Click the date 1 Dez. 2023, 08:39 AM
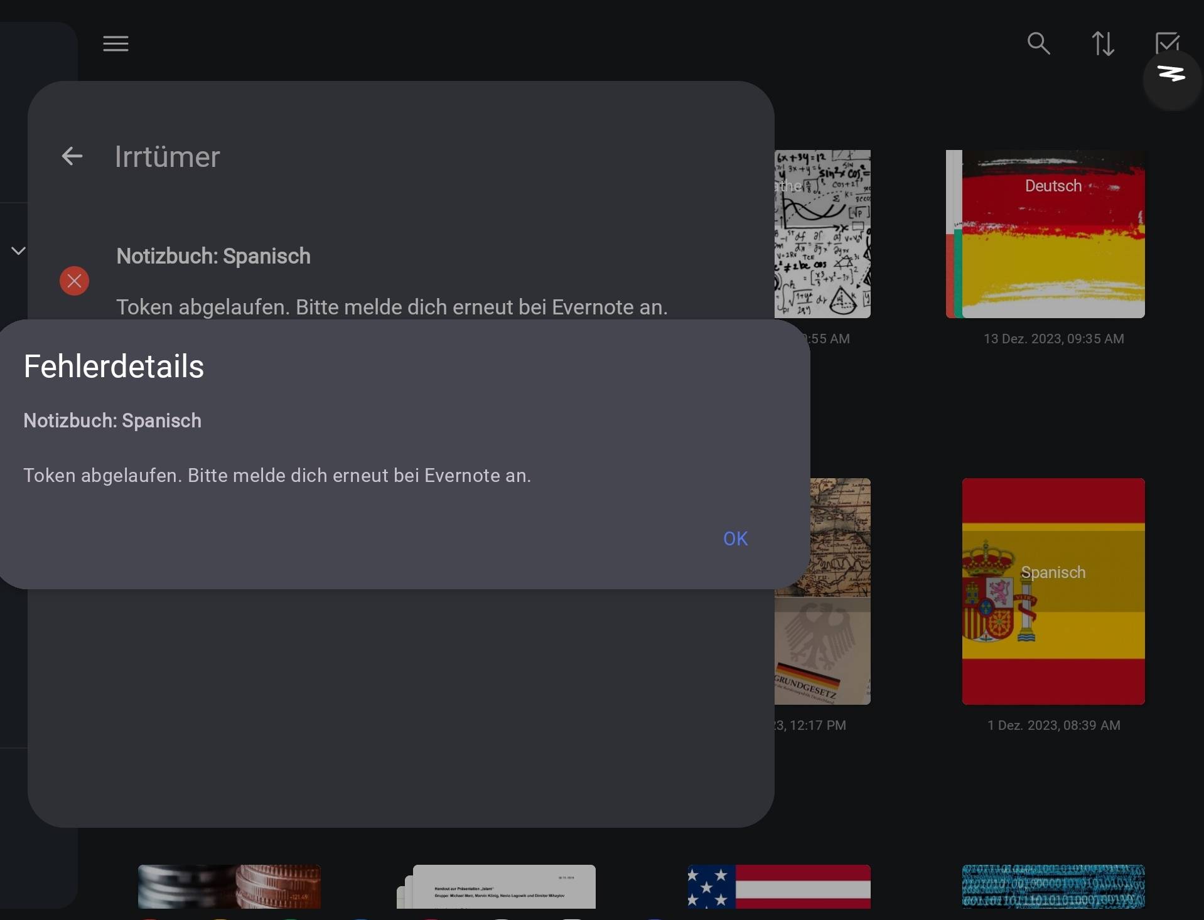This screenshot has height=920, width=1204. point(1053,725)
